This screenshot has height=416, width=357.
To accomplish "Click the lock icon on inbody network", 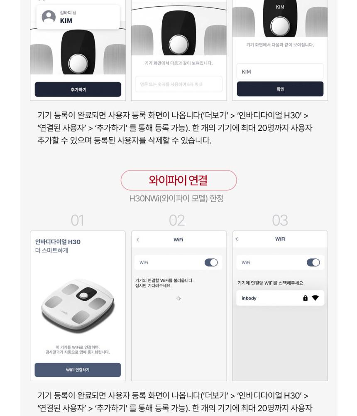I will coord(306,298).
